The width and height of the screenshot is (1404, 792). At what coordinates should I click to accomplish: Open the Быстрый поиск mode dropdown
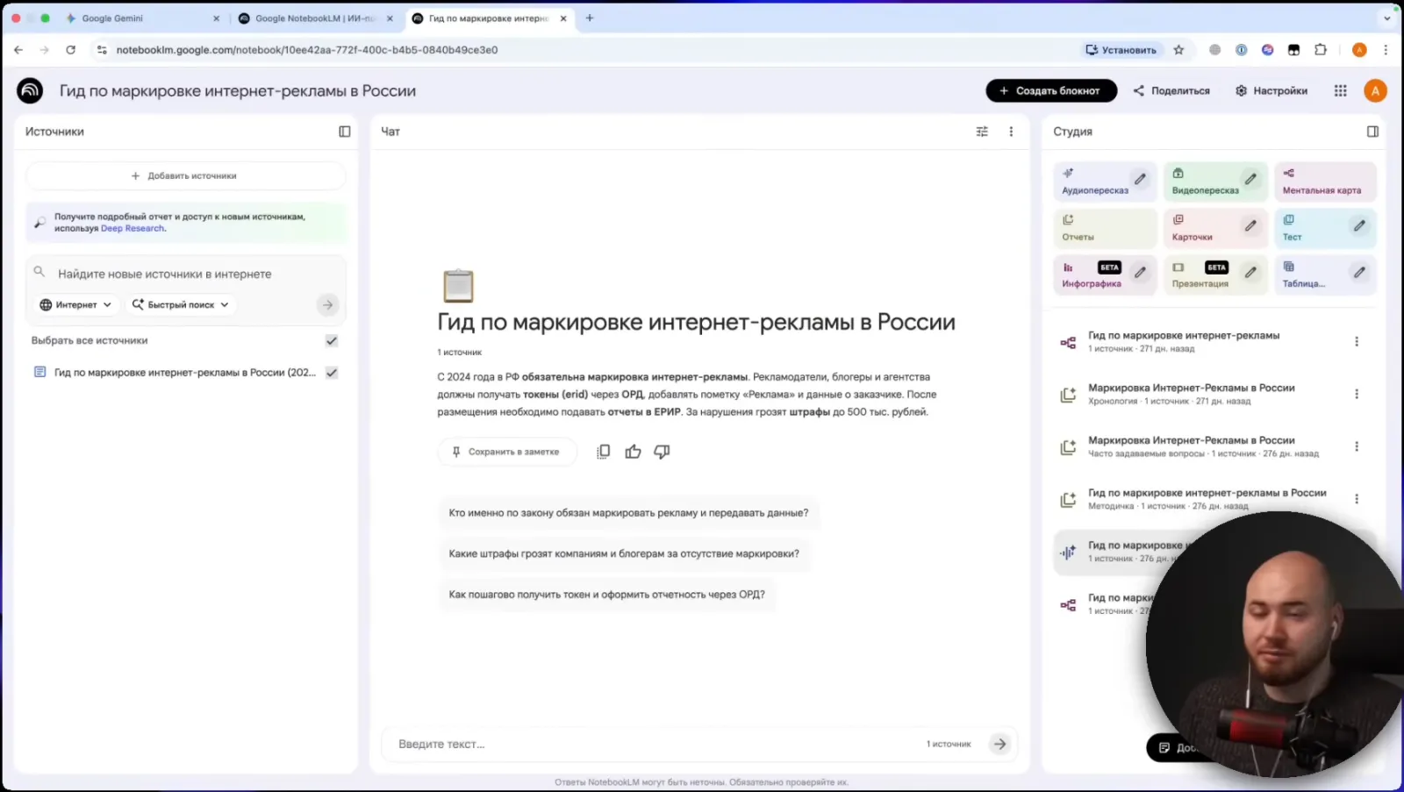tap(181, 304)
